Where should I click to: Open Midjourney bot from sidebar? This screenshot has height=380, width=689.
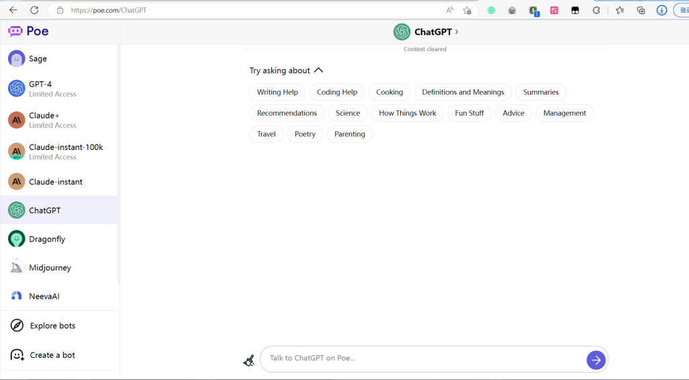(59, 267)
